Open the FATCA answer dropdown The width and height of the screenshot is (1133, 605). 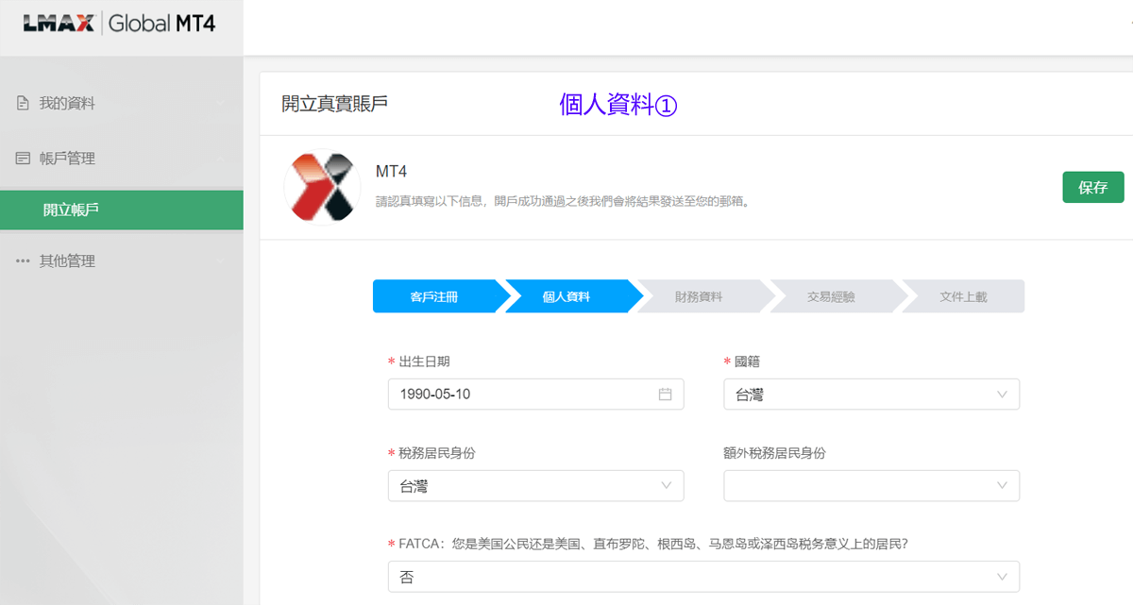click(703, 577)
